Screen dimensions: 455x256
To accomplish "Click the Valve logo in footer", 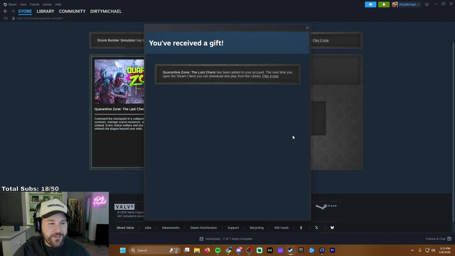I will point(125,207).
